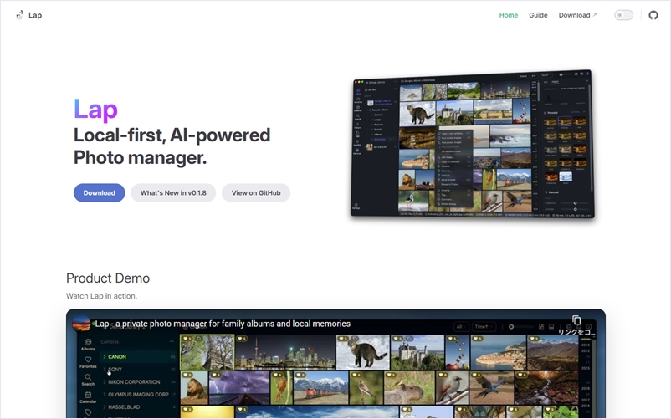Toggle the dark mode appearance switch
Image resolution: width=671 pixels, height=419 pixels.
coord(623,15)
